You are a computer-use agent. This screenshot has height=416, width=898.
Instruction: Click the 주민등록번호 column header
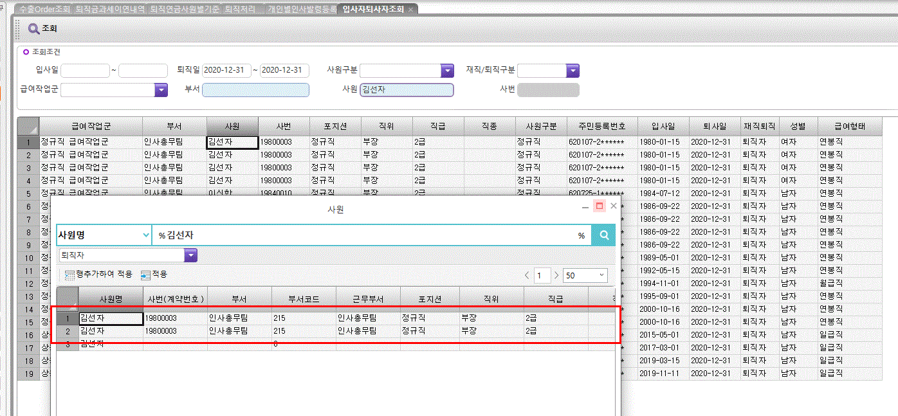[x=602, y=127]
